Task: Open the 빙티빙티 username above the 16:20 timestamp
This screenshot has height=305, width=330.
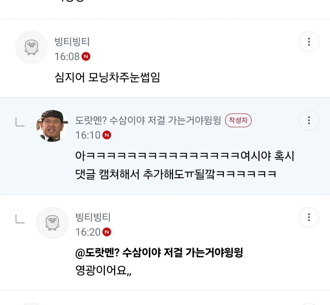Action: (x=93, y=217)
